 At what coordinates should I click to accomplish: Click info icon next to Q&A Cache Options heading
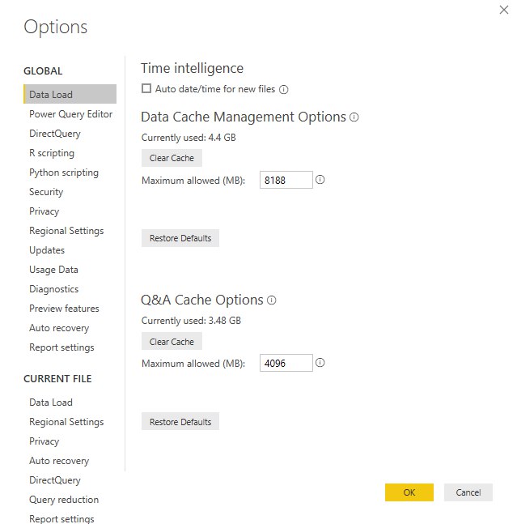(271, 300)
